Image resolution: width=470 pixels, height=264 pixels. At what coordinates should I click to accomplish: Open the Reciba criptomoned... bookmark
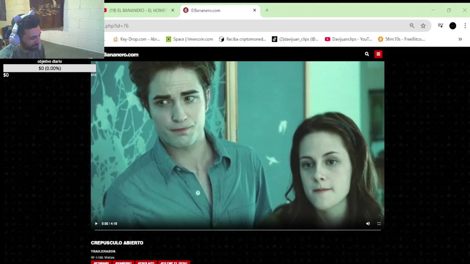point(242,39)
